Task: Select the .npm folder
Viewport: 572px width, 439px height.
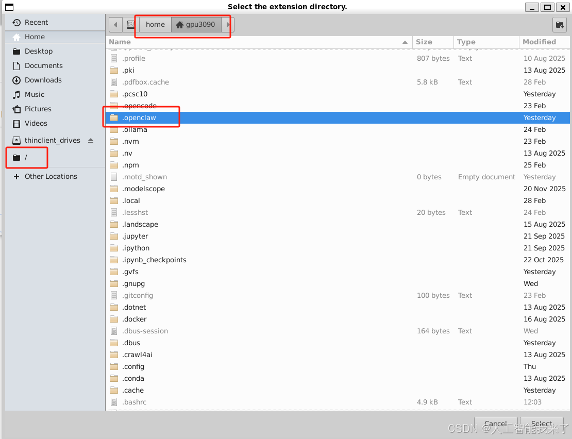Action: (x=338, y=165)
